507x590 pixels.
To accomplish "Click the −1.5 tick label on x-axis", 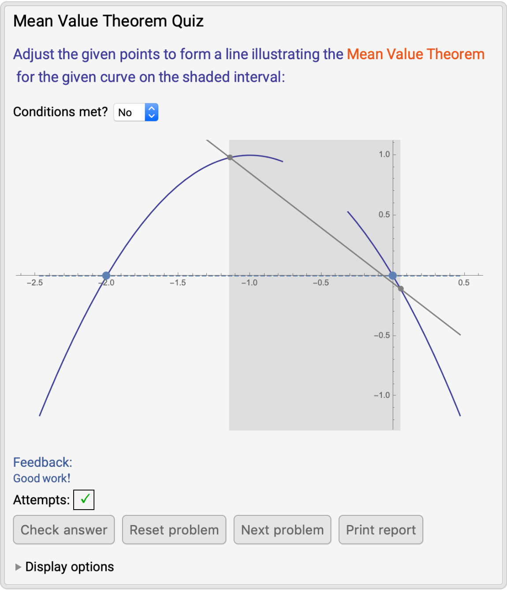I will tap(178, 283).
